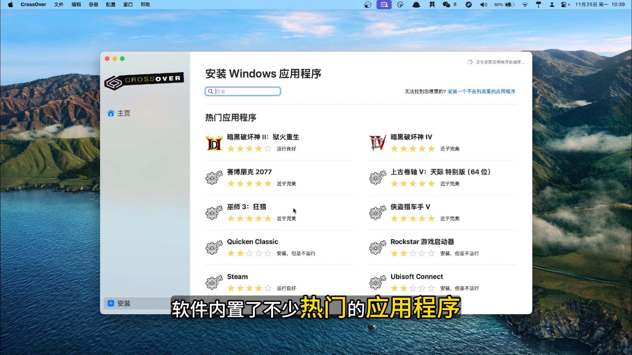The image size is (632, 355).
Task: Click the home icon in the sidebar
Action: (111, 113)
